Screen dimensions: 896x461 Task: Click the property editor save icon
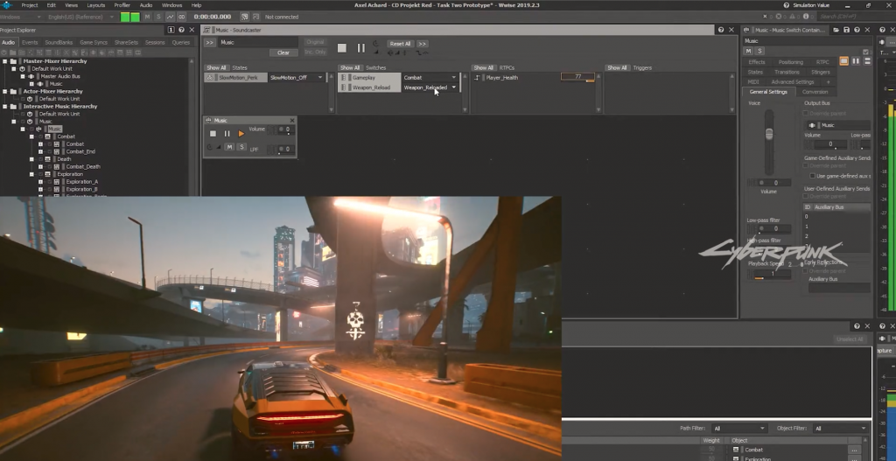(846, 30)
